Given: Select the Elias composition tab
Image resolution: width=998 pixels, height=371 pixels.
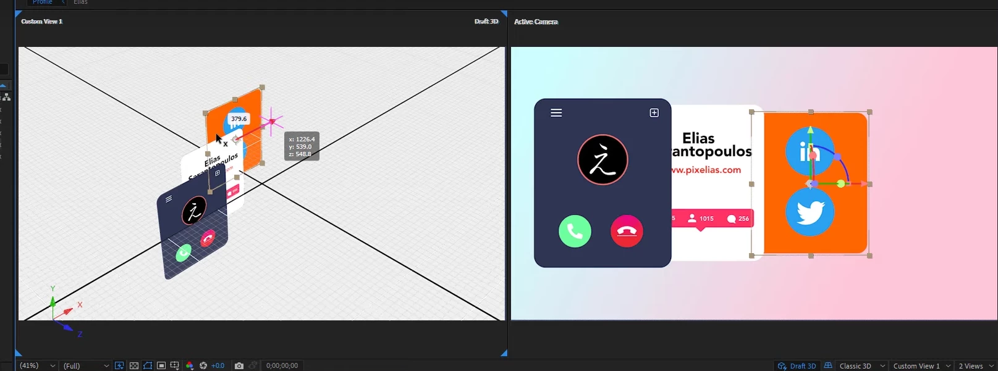Looking at the screenshot, I should pyautogui.click(x=81, y=2).
